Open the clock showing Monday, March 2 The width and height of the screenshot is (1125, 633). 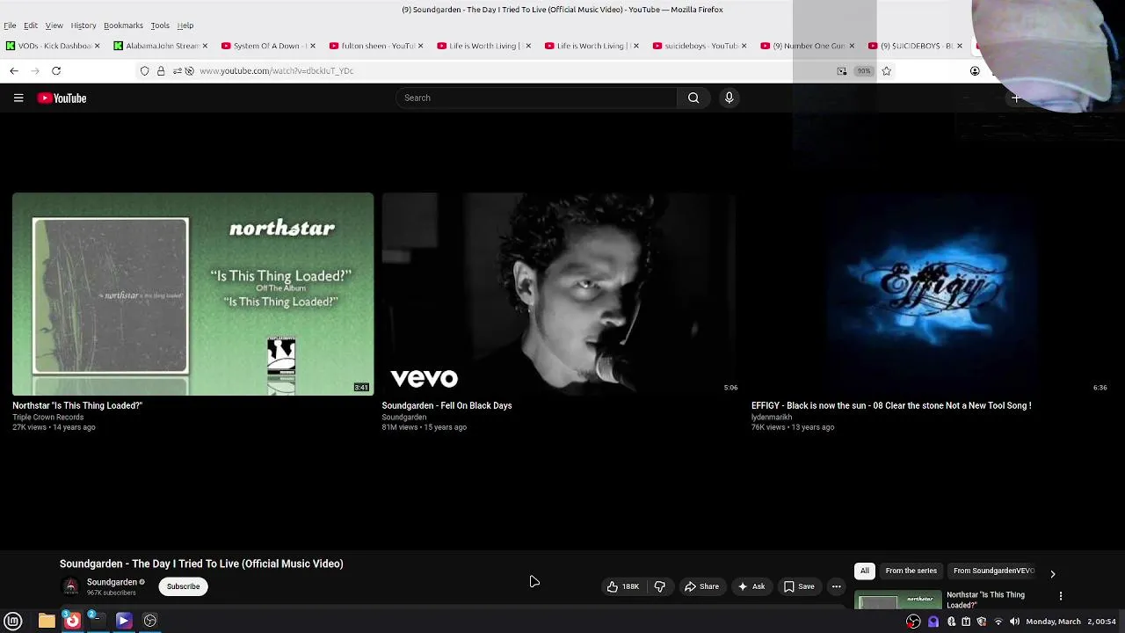(1071, 622)
